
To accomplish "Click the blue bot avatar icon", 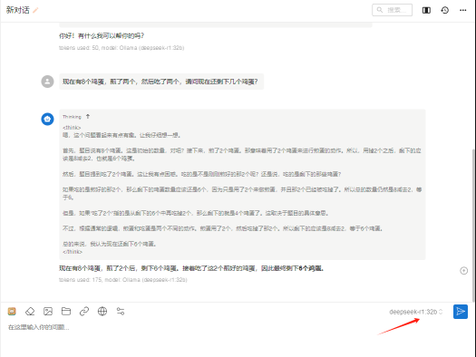I will pos(47,120).
